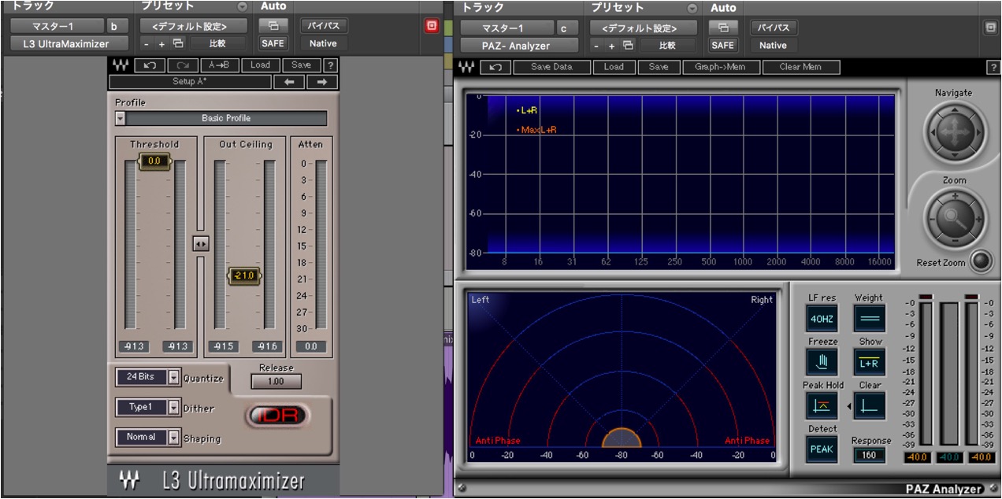Toggle the Freeze hand icon in PAZ
Image resolution: width=1002 pixels, height=499 pixels.
[x=822, y=362]
